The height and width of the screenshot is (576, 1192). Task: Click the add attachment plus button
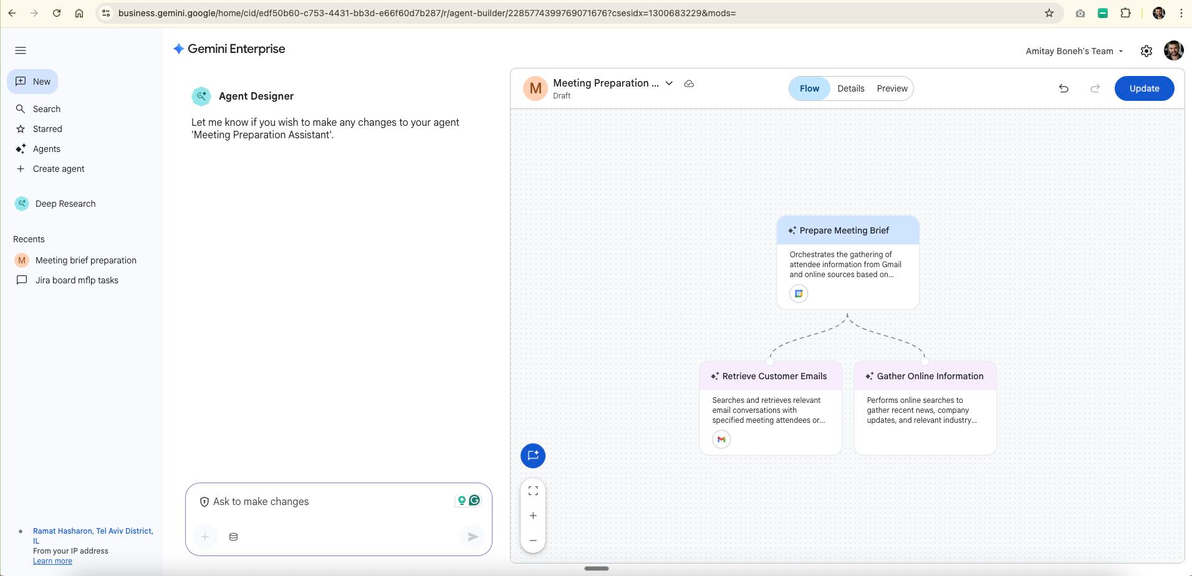[204, 536]
